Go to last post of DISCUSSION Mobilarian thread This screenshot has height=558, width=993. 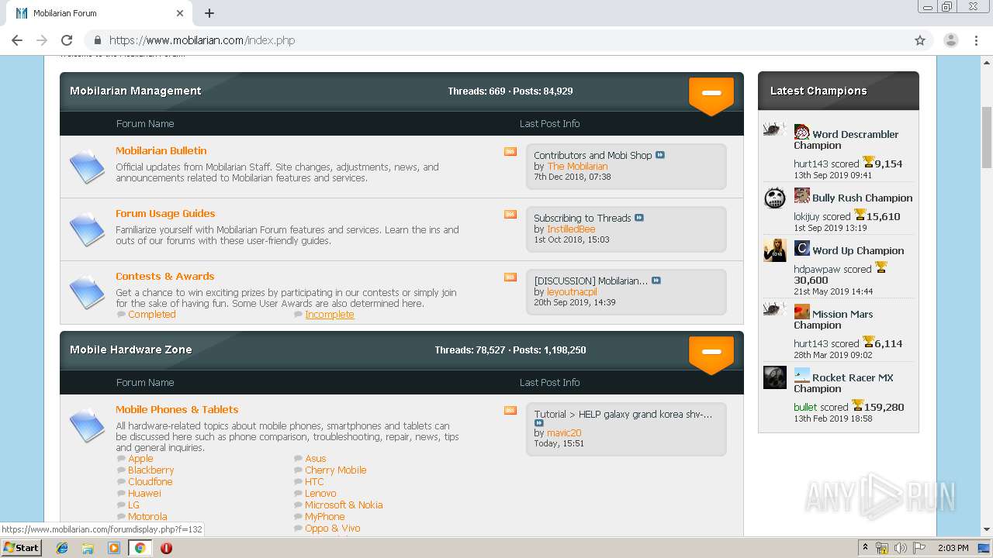656,281
